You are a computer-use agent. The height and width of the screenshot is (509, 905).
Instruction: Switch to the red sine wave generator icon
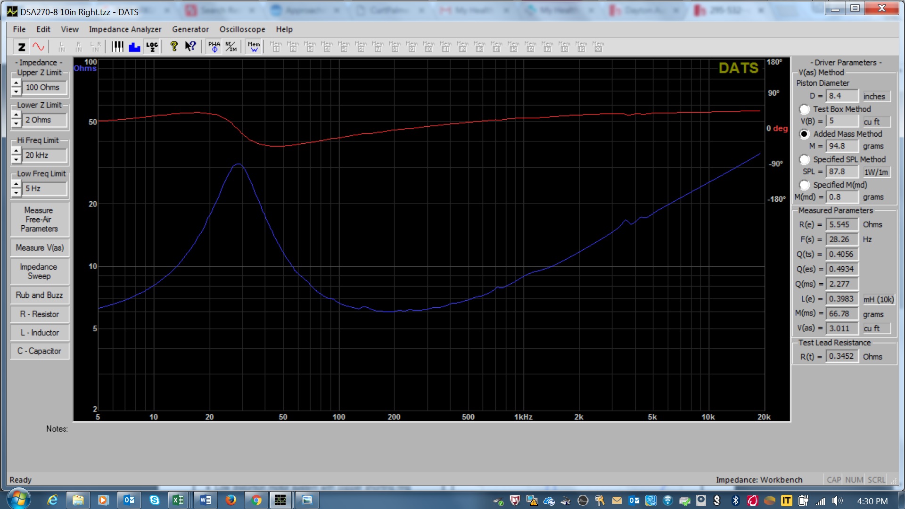38,47
